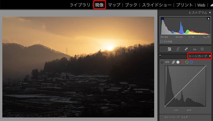The height and width of the screenshot is (121, 213).
Task: Select the green channel curve circle
Action: 187,62
